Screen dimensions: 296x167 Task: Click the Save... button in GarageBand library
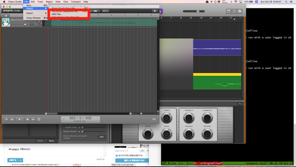(52, 141)
